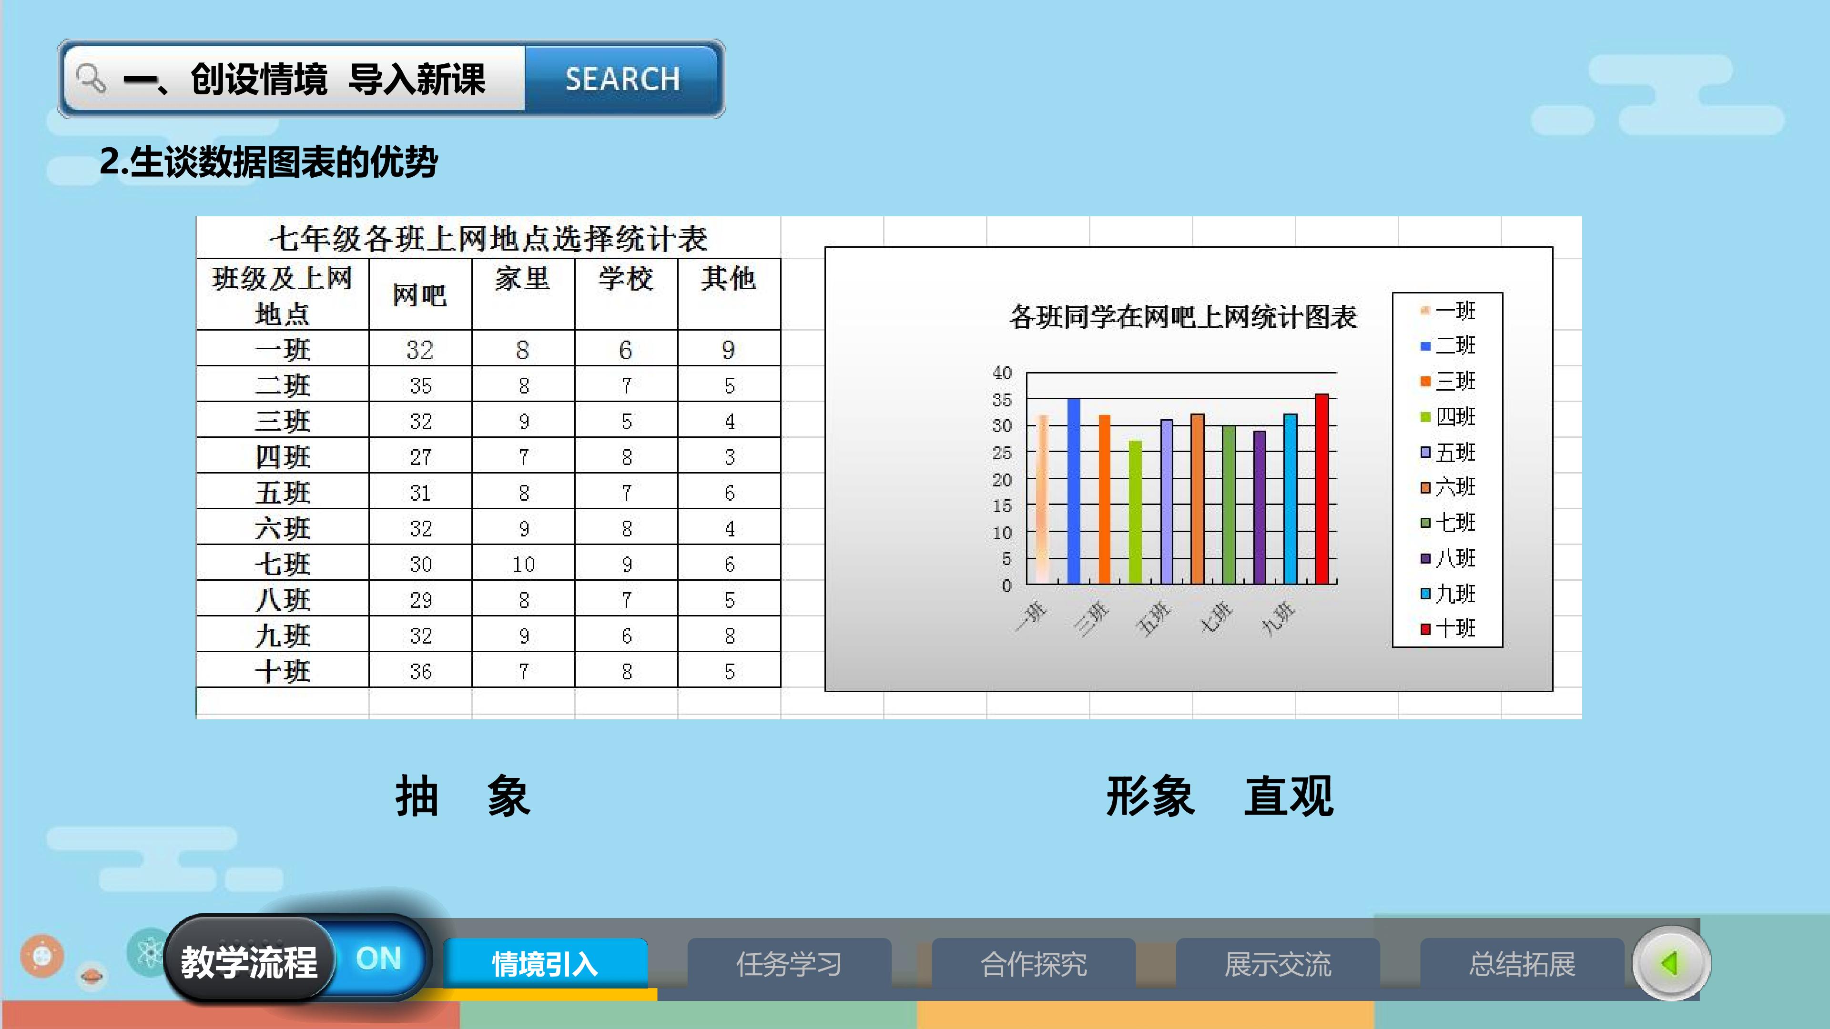
Task: Open the 总结拓展 tab
Action: 1522,964
